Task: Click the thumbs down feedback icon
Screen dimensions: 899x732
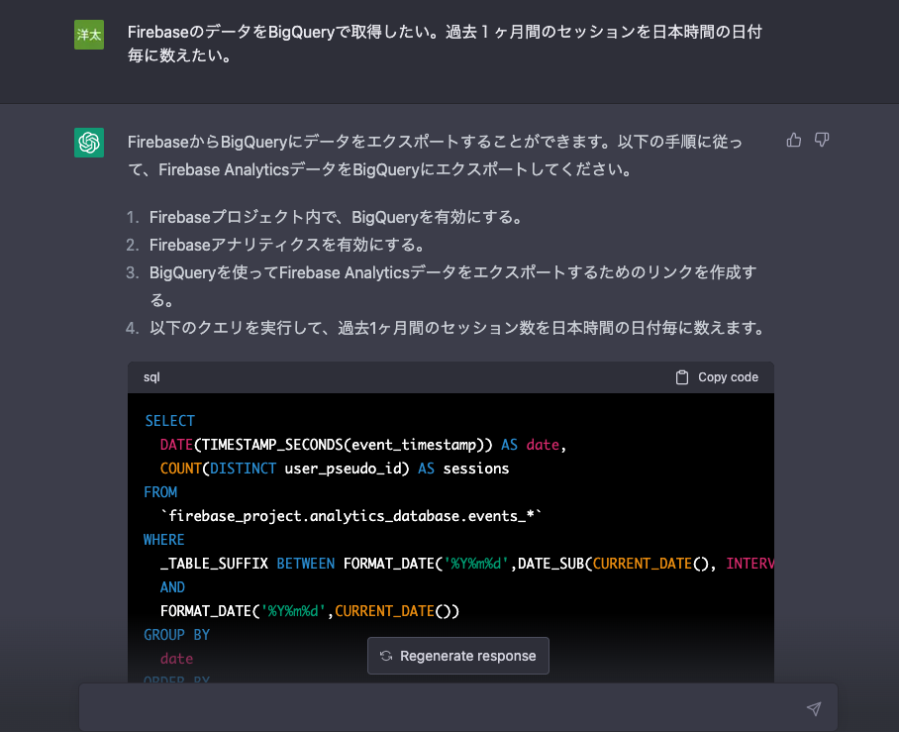Action: [x=822, y=140]
